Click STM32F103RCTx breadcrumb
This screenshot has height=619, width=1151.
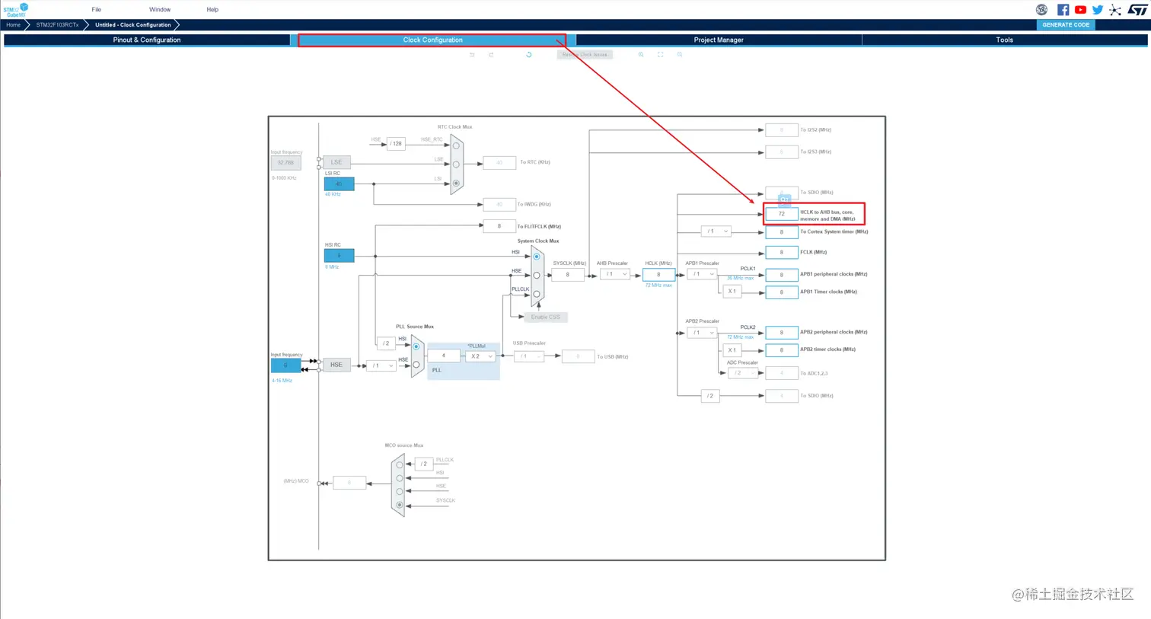(57, 25)
